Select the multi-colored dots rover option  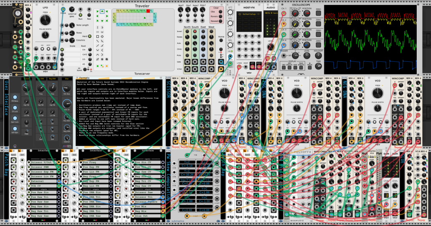102,66
